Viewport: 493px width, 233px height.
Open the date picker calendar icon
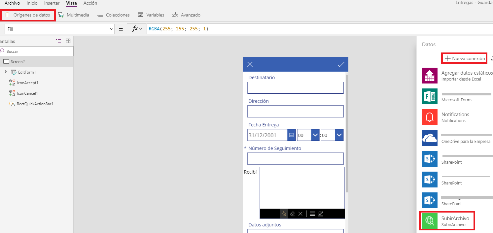pyautogui.click(x=291, y=135)
